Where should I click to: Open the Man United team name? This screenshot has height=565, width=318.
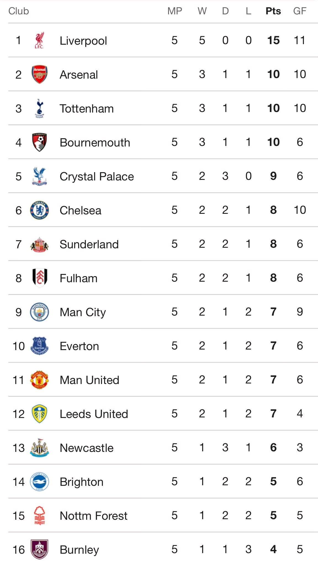click(89, 380)
